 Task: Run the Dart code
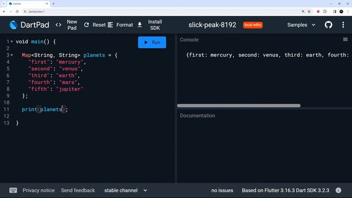[x=152, y=42]
